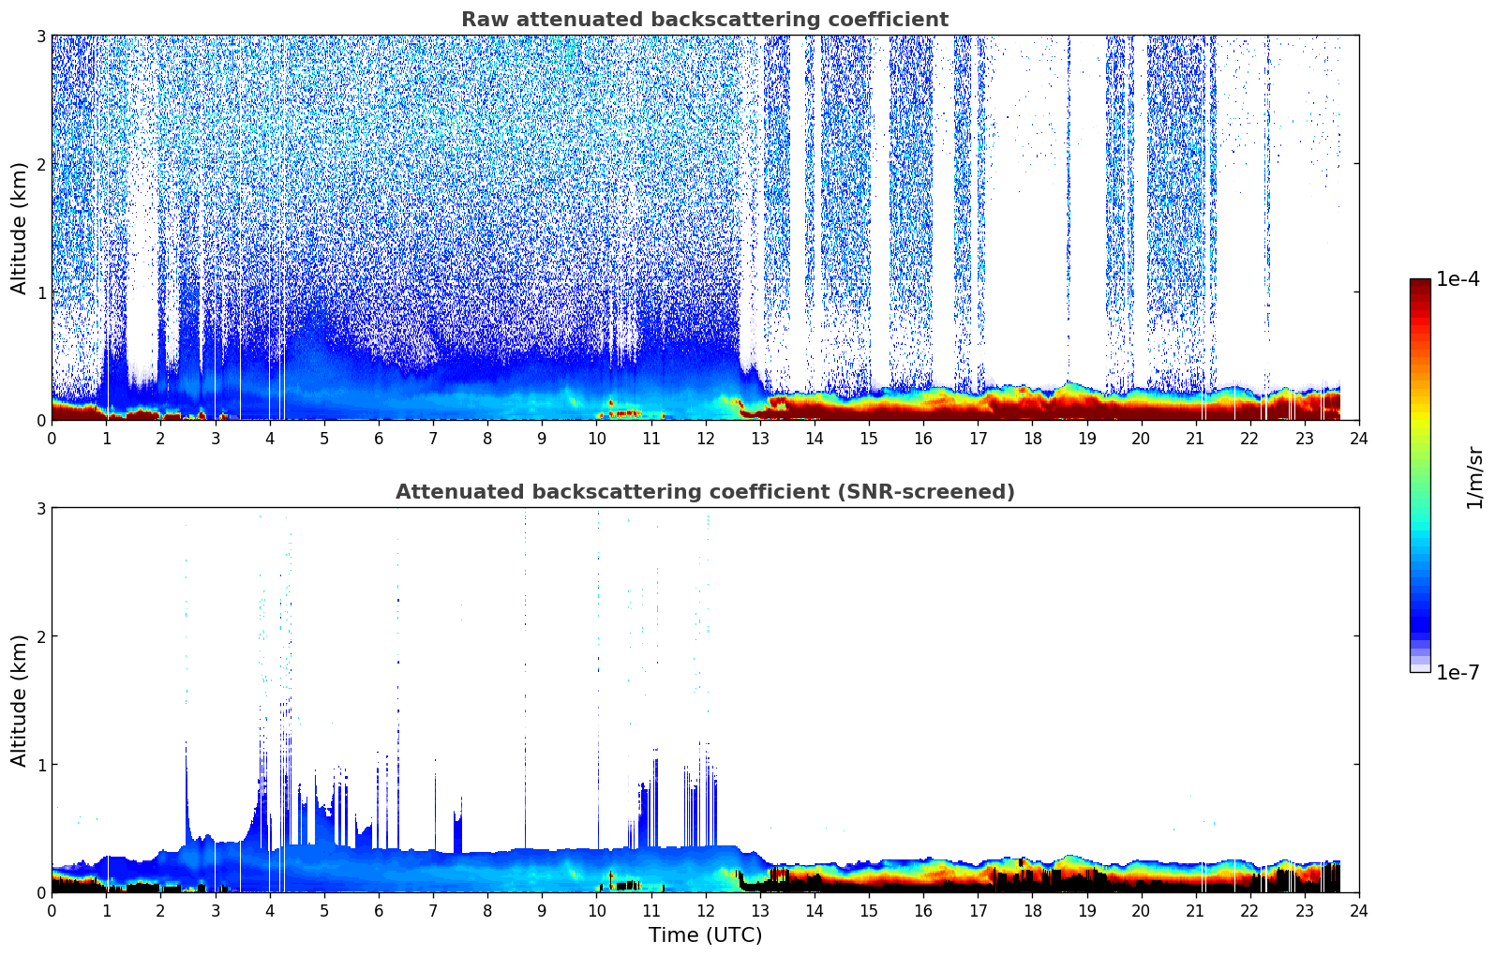
Task: Pick the dark red top of the colorbar
Action: [1420, 286]
